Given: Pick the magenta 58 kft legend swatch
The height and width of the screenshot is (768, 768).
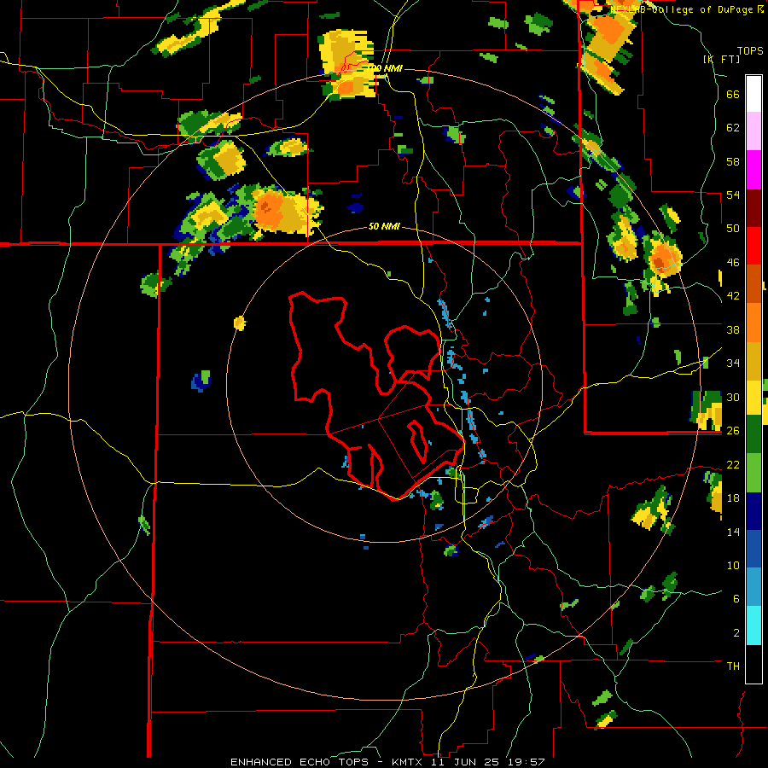Looking at the screenshot, I should pos(753,170).
